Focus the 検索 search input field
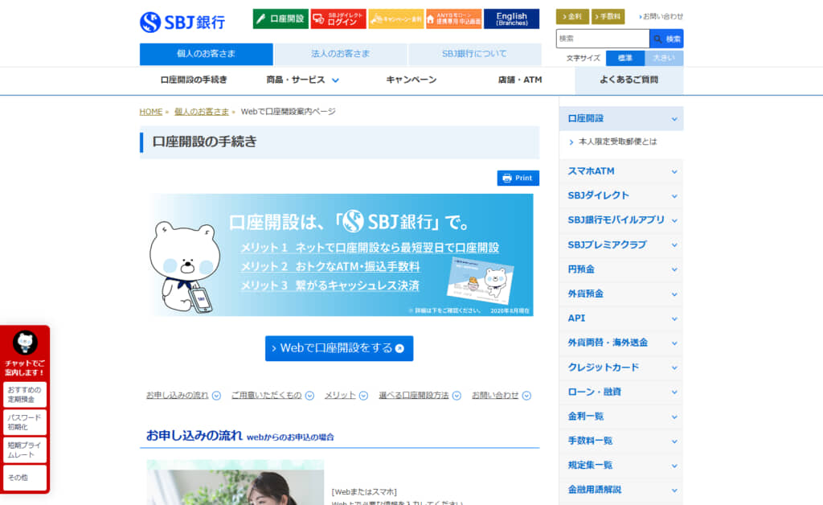 pyautogui.click(x=602, y=39)
